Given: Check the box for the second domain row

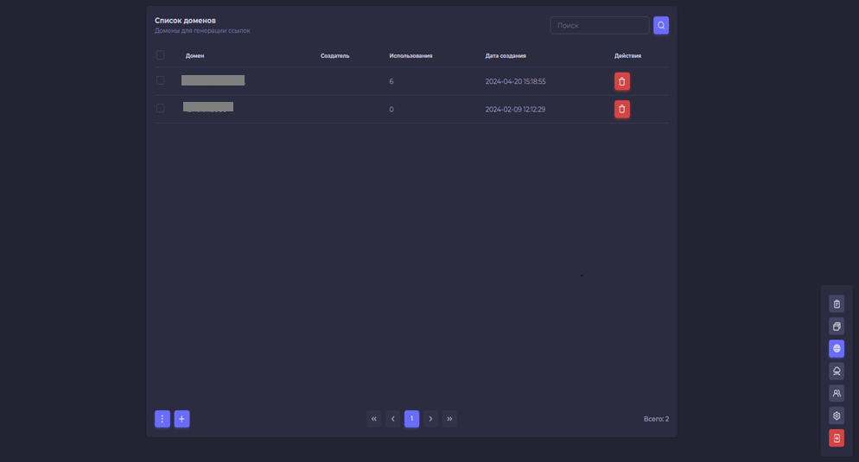Looking at the screenshot, I should tap(160, 109).
